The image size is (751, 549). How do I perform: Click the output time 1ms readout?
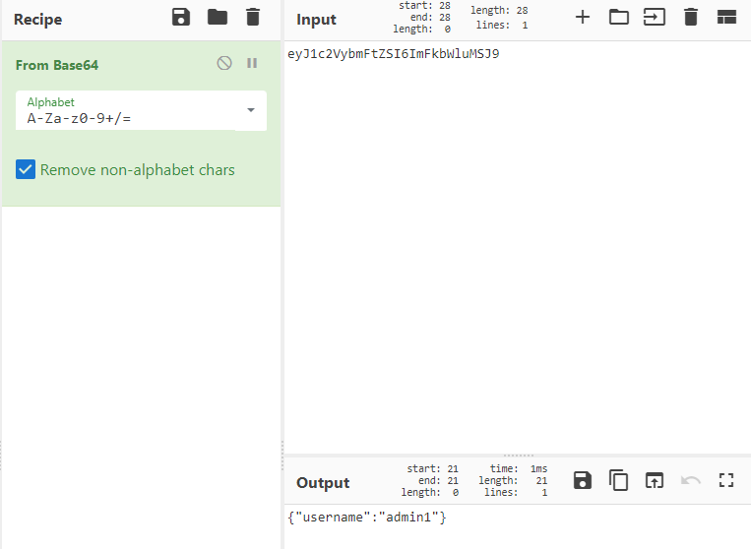tap(519, 468)
